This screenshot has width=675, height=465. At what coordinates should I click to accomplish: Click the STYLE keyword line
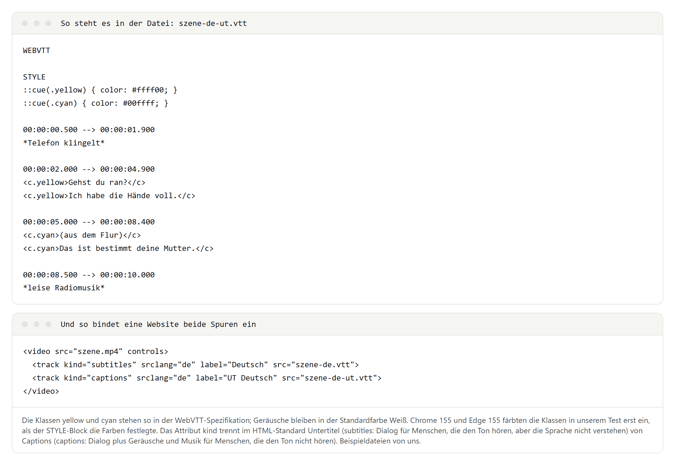tap(34, 77)
